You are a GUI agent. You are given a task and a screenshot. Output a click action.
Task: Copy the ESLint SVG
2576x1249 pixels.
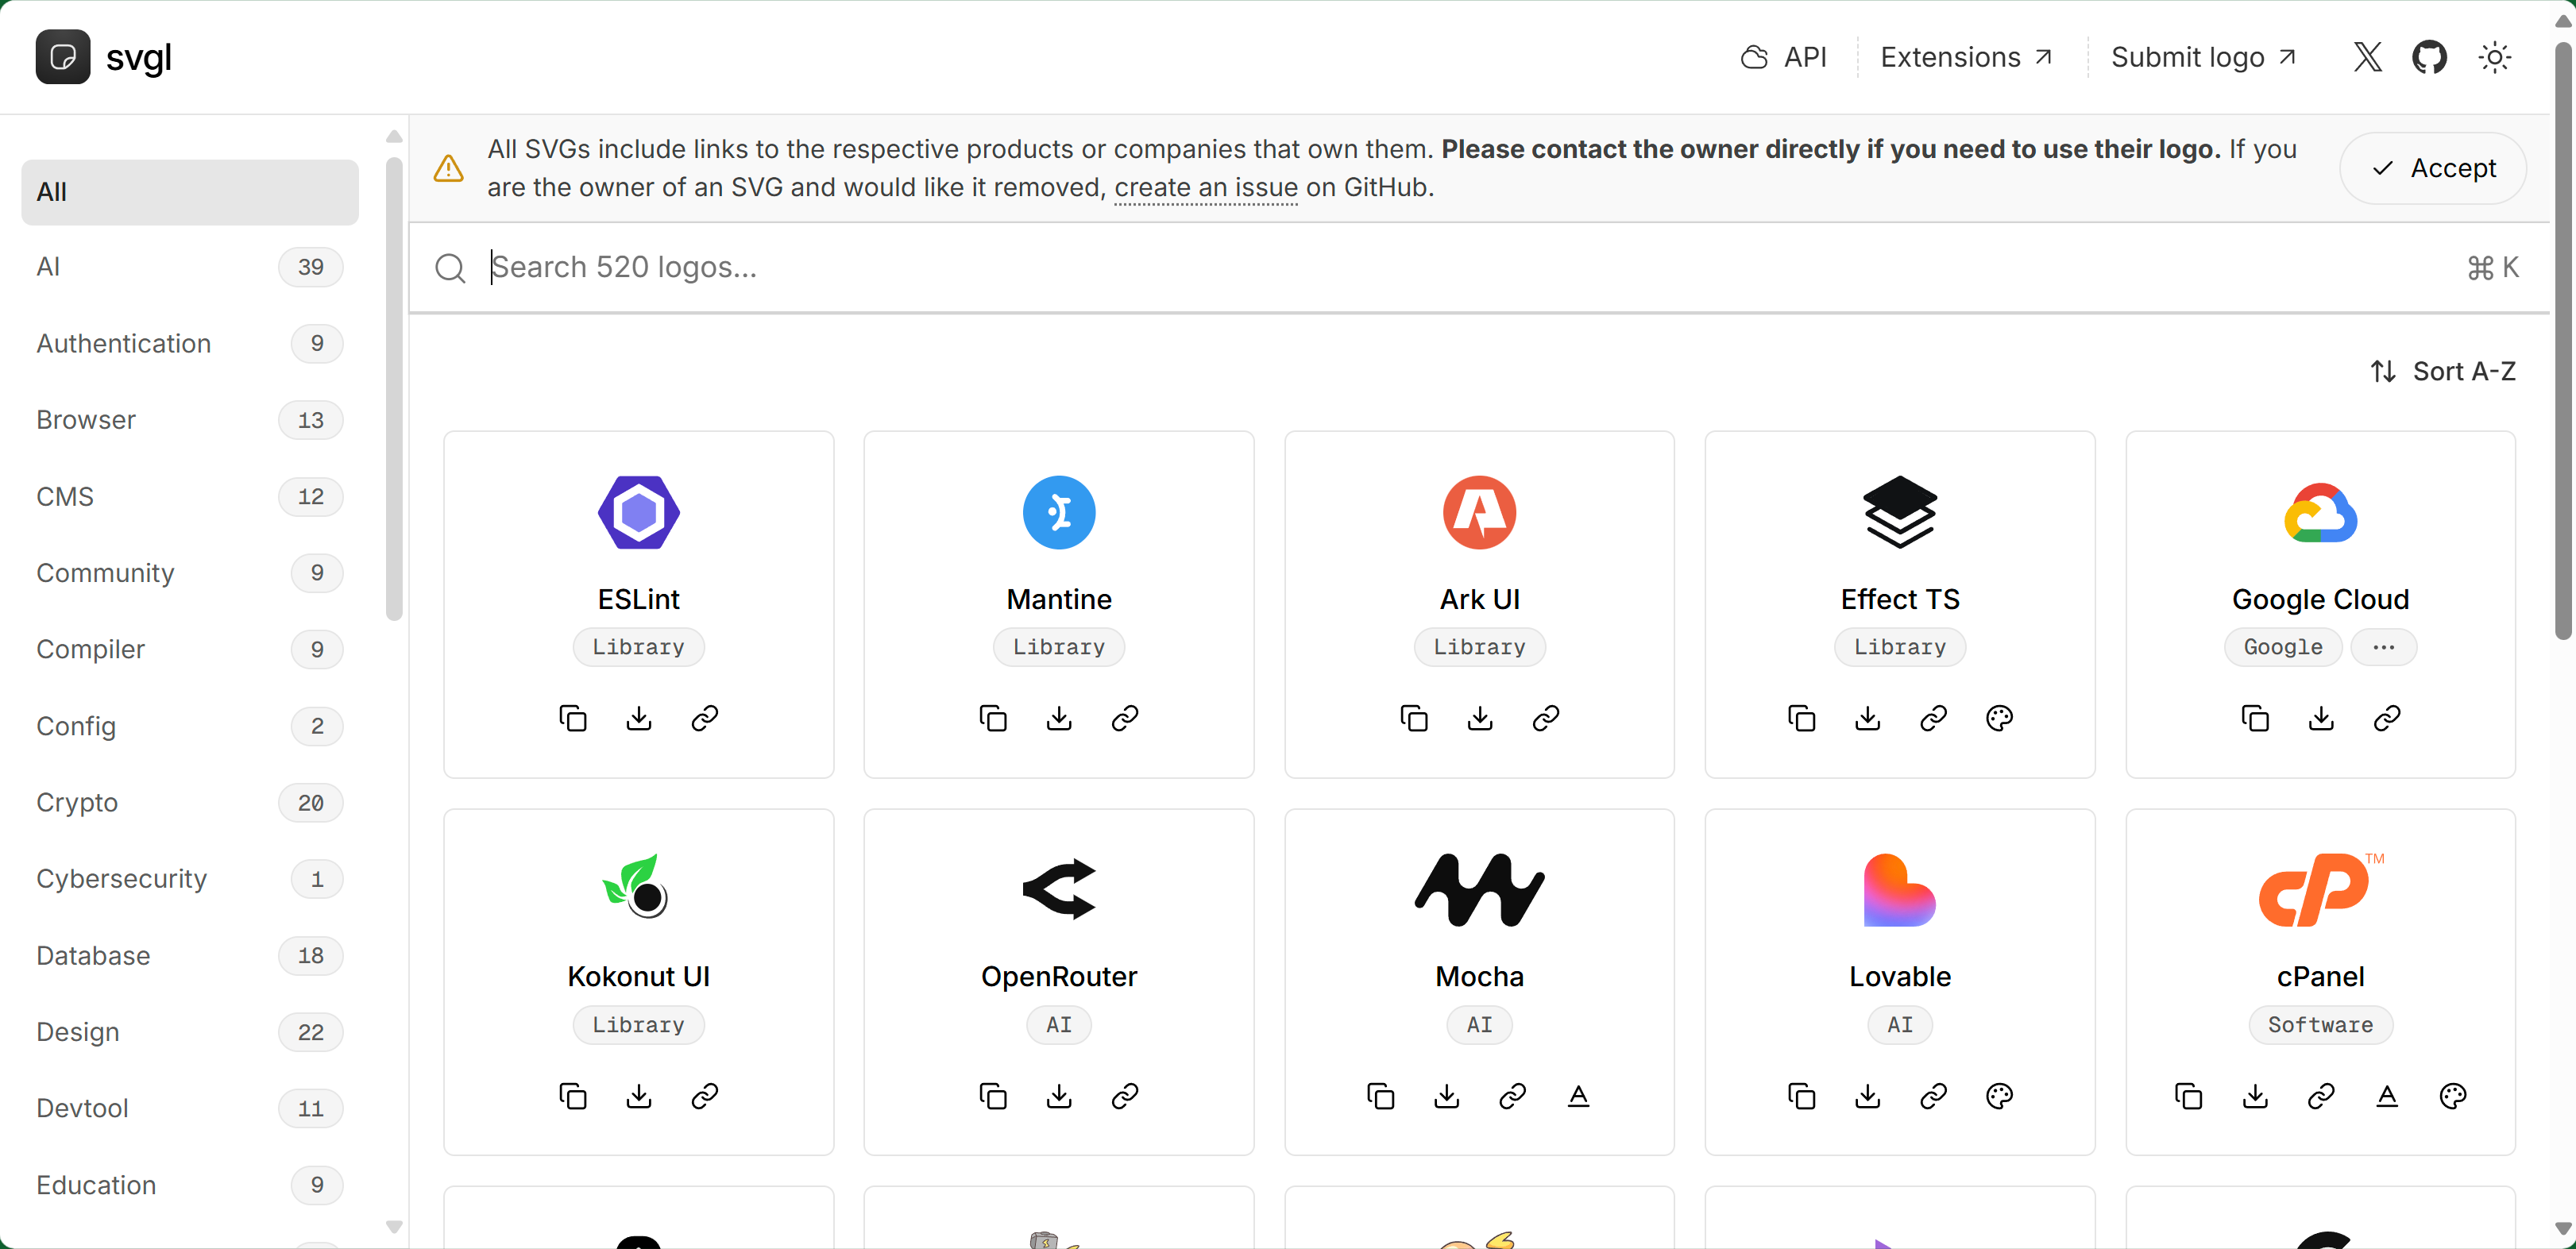tap(573, 718)
